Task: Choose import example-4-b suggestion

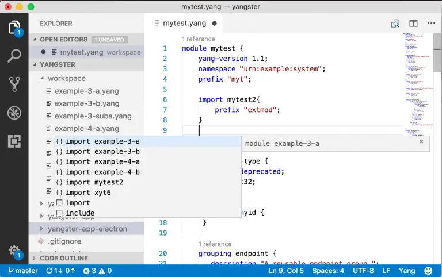Action: pyautogui.click(x=147, y=172)
